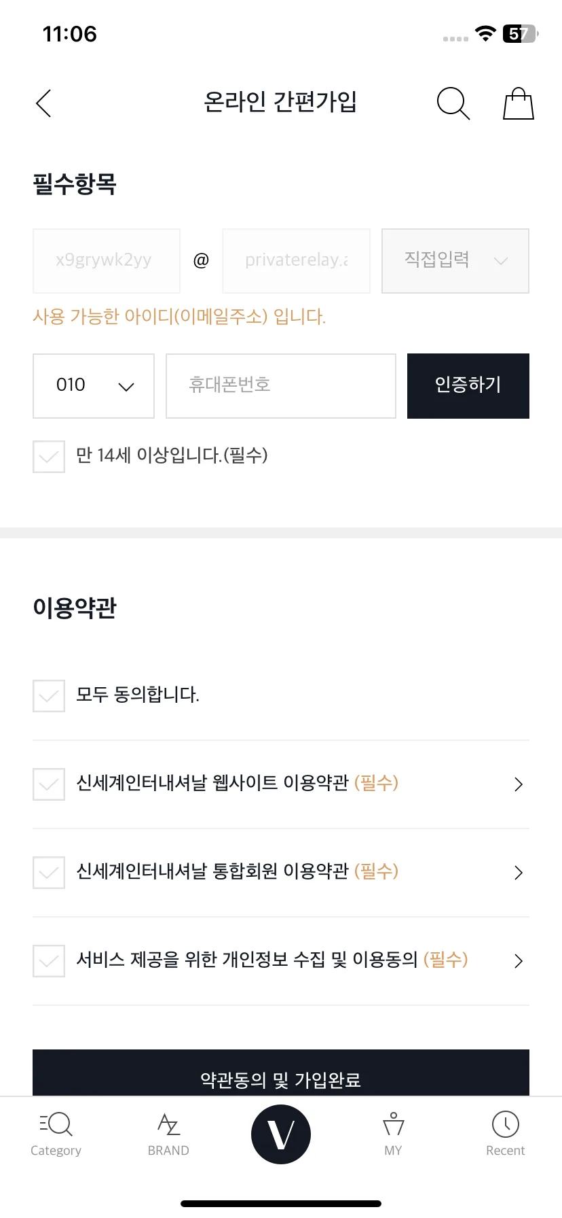Screen dimensions: 562x1218
Task: Open the 직접입력 email domain dropdown
Action: 455,261
